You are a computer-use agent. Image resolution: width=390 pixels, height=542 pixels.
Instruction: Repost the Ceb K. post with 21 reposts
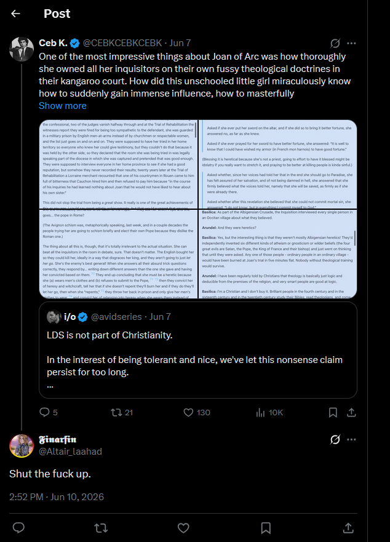coord(122,412)
